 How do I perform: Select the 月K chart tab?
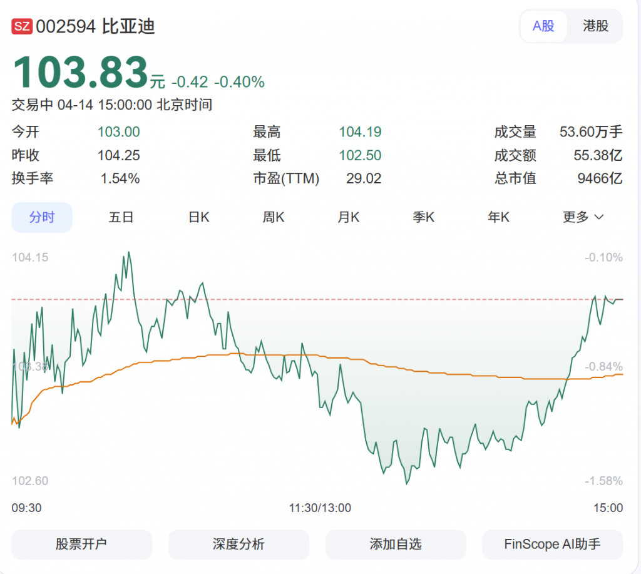coord(349,217)
